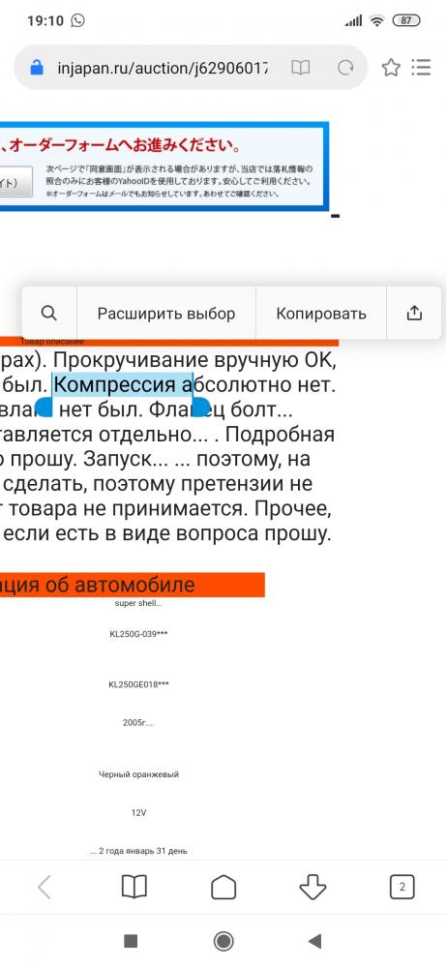Tap the Android back triangle
447x968 pixels.
[314, 941]
